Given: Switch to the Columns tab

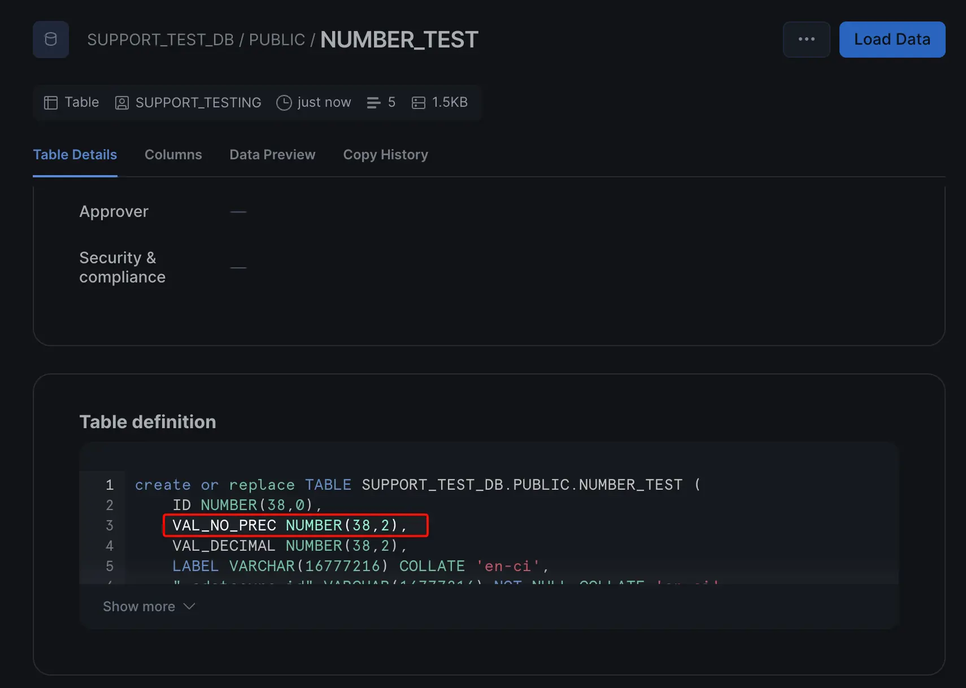Looking at the screenshot, I should [173, 155].
